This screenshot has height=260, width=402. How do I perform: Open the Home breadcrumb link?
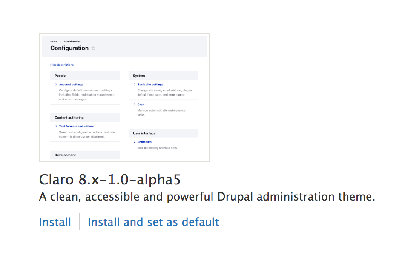[x=53, y=41]
